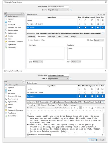Open Document Title Links in the top window
Image resolution: width=110 pixels, height=143 pixels.
click(x=14, y=27)
